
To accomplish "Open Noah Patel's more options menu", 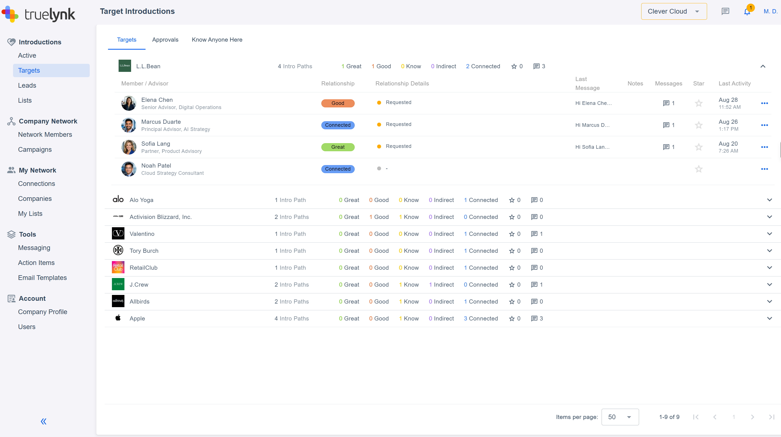I will click(764, 169).
